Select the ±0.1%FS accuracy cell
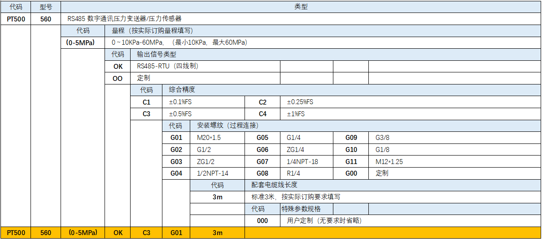This screenshot has width=542, height=240. click(x=180, y=102)
